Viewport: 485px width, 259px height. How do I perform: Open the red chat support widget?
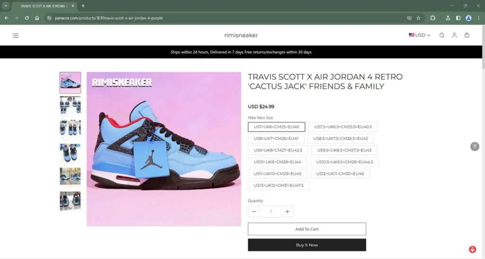(472, 249)
